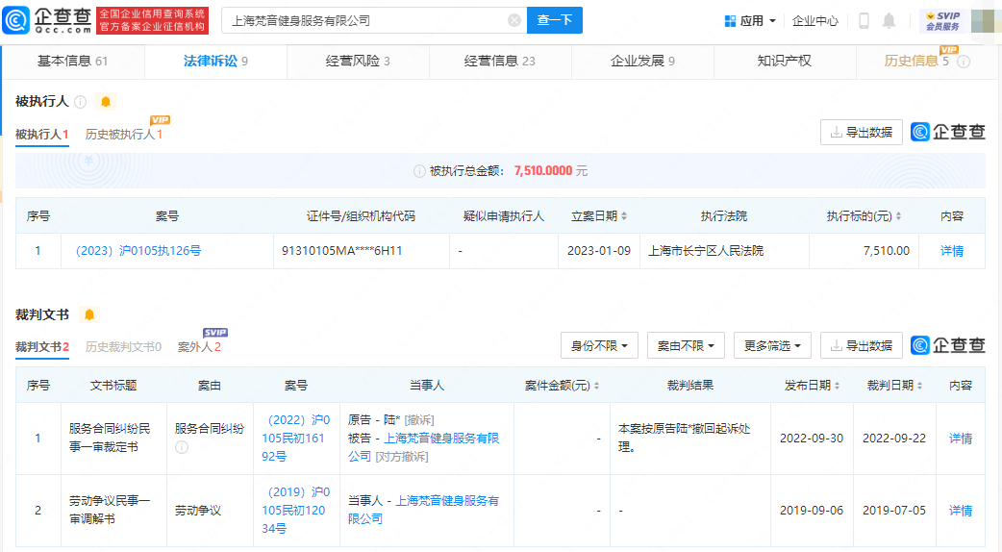The height and width of the screenshot is (552, 1002).
Task: Open SVIP member service badge
Action: click(942, 20)
